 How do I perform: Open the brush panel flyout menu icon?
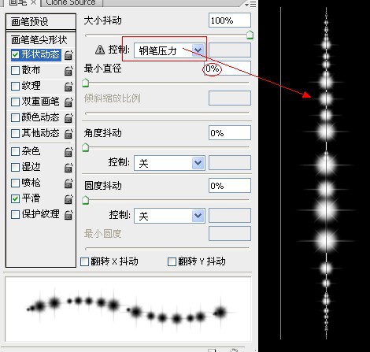[x=250, y=4]
